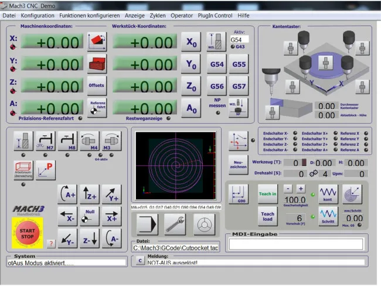This screenshot has height=286, width=381.
Task: Increase jog speed with the plus button
Action: pyautogui.click(x=301, y=188)
